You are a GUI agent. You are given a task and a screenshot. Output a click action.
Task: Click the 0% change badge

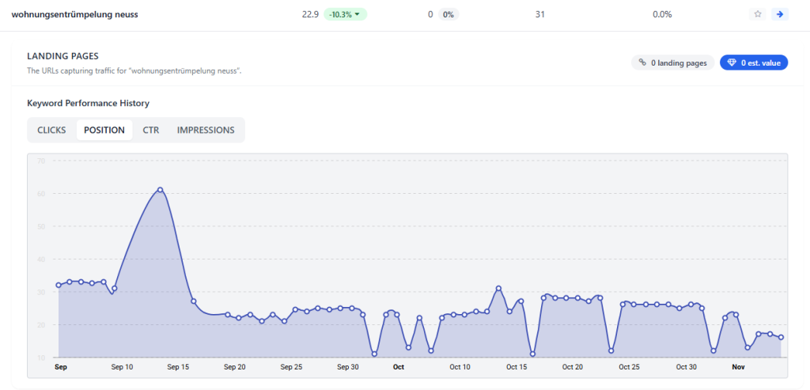tap(449, 14)
